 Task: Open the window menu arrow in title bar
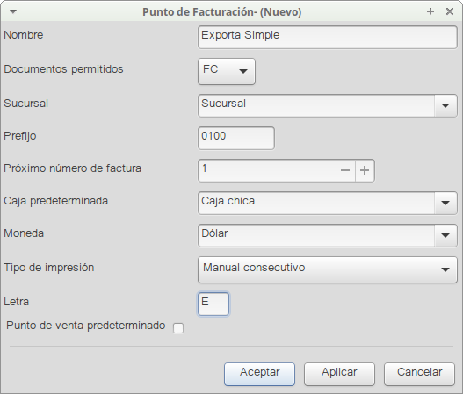13,11
